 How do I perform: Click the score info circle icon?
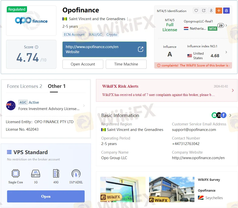[x=37, y=47]
